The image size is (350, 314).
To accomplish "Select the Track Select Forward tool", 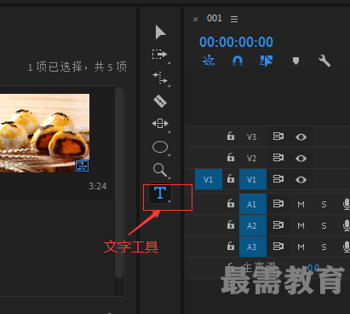I will pos(159,55).
